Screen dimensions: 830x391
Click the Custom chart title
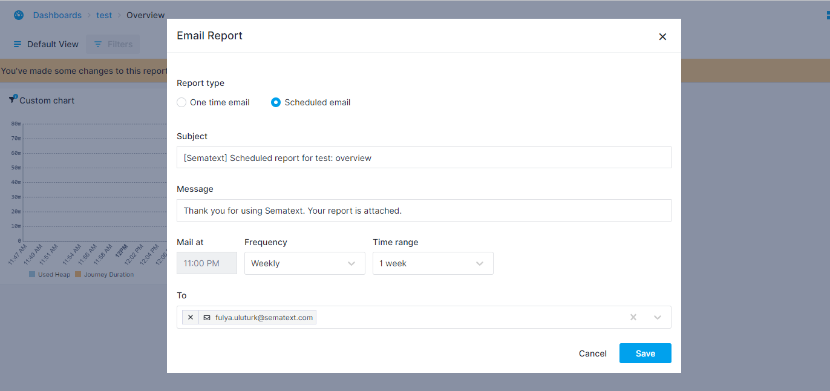point(47,100)
